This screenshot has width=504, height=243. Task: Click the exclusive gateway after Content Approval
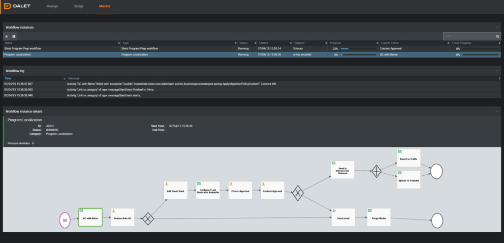298,193
